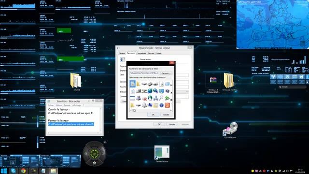Click Annuler in the change icon dialog

pyautogui.click(x=166, y=115)
